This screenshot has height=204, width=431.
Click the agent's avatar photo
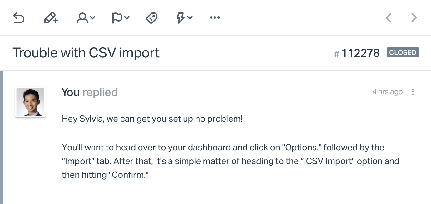coord(30,102)
